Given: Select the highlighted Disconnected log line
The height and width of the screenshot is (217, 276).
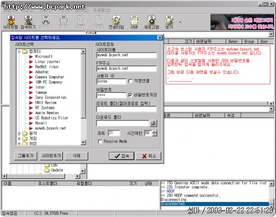Looking at the screenshot, I should pyautogui.click(x=215, y=204).
